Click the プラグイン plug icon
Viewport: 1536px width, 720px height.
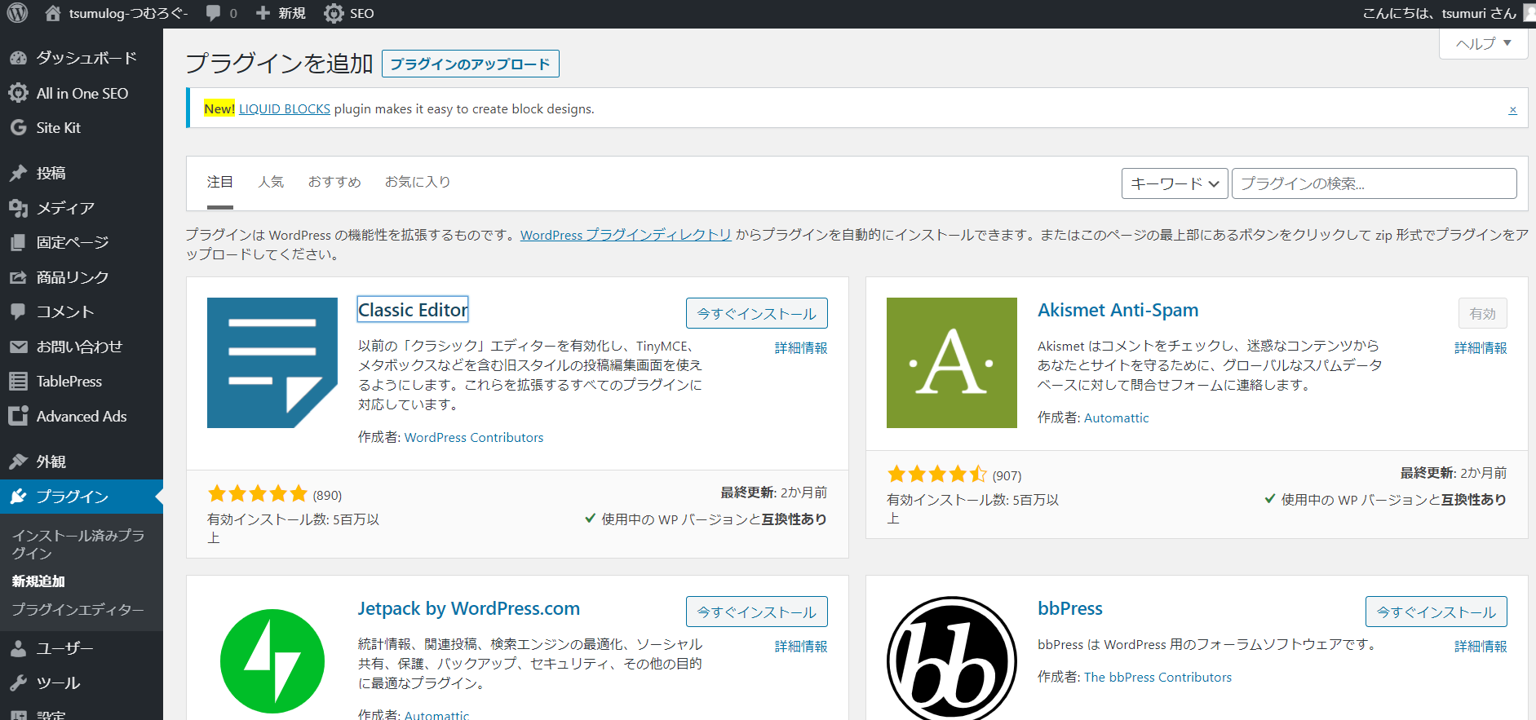[18, 497]
